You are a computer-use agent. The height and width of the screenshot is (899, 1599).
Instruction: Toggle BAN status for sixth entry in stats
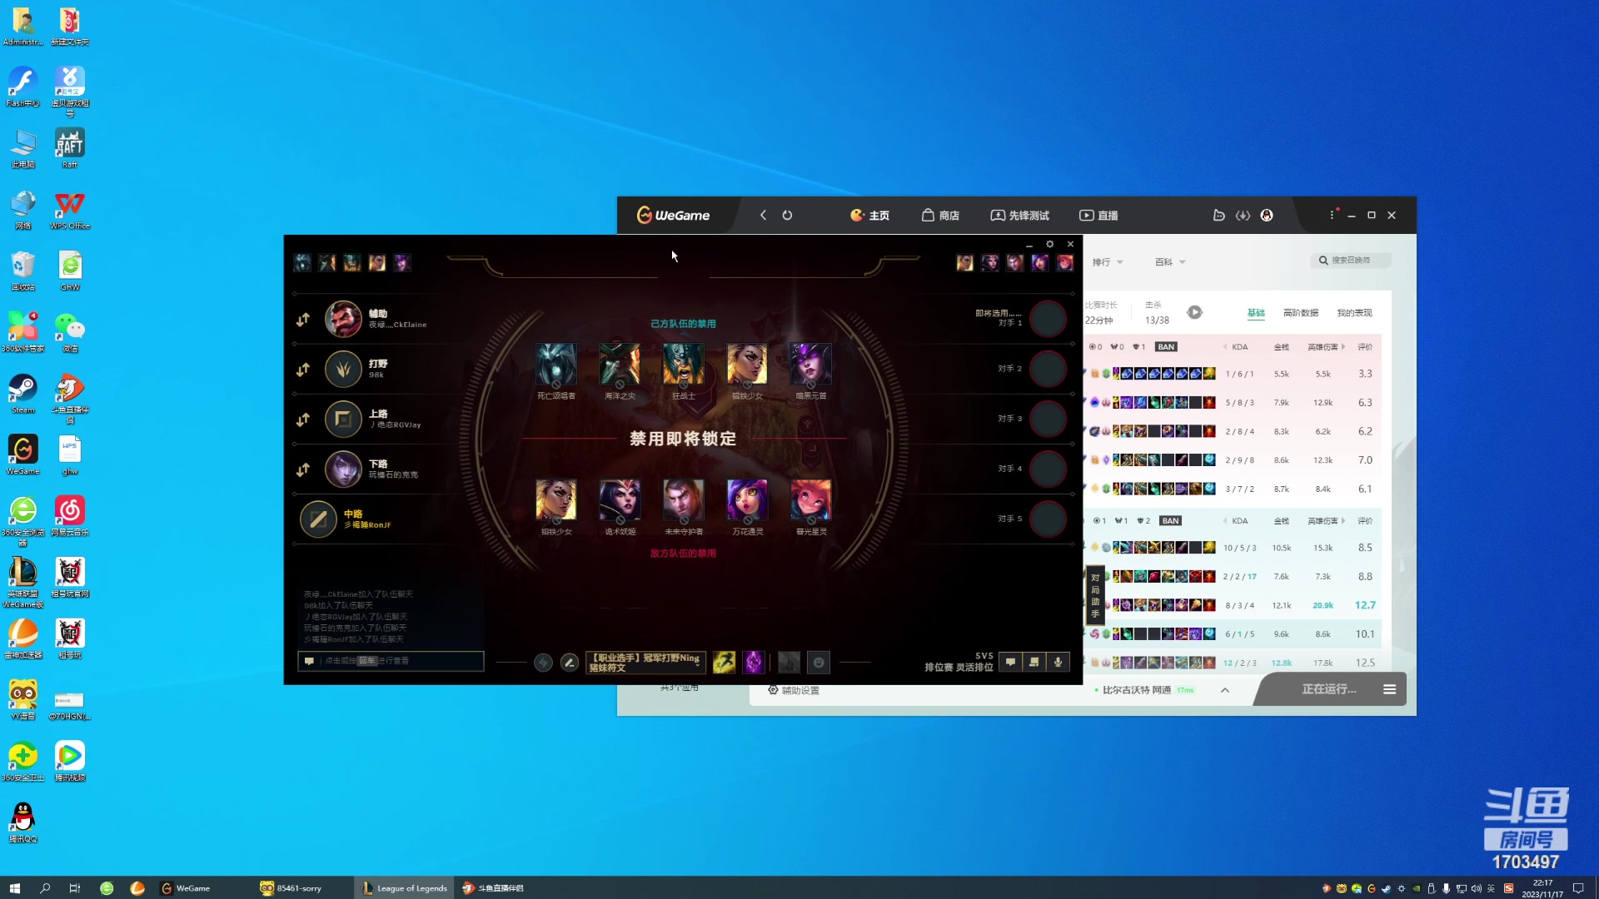tap(1168, 520)
